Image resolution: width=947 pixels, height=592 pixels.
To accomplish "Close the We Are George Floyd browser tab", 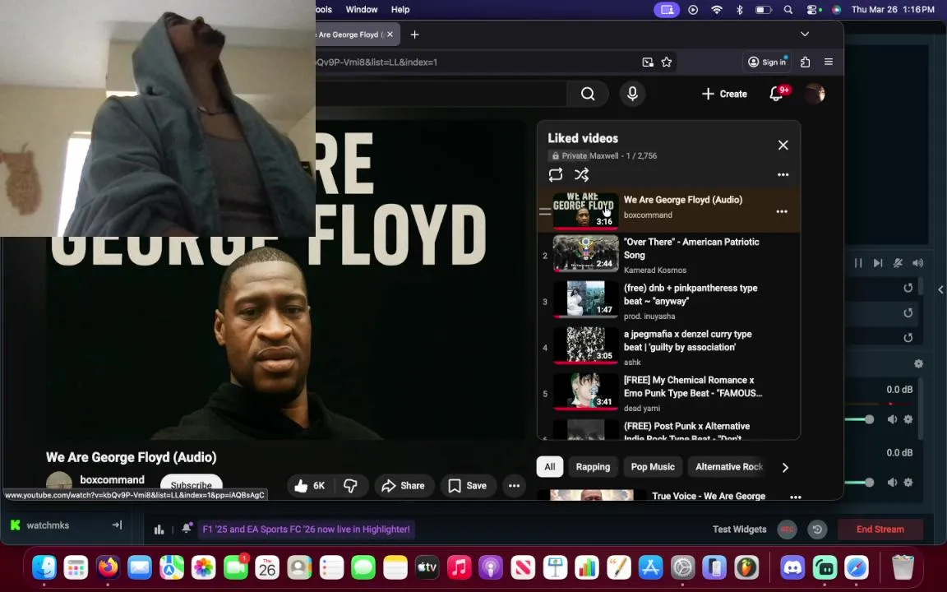I will (x=390, y=35).
